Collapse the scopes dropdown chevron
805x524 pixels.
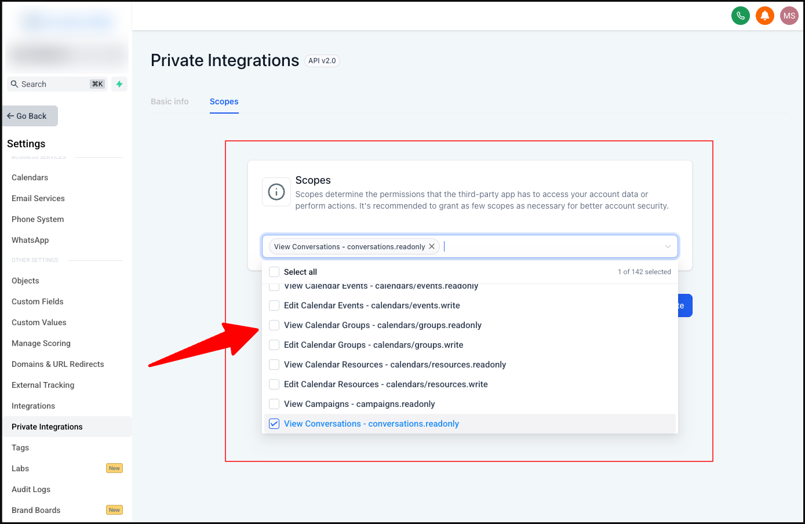point(668,246)
